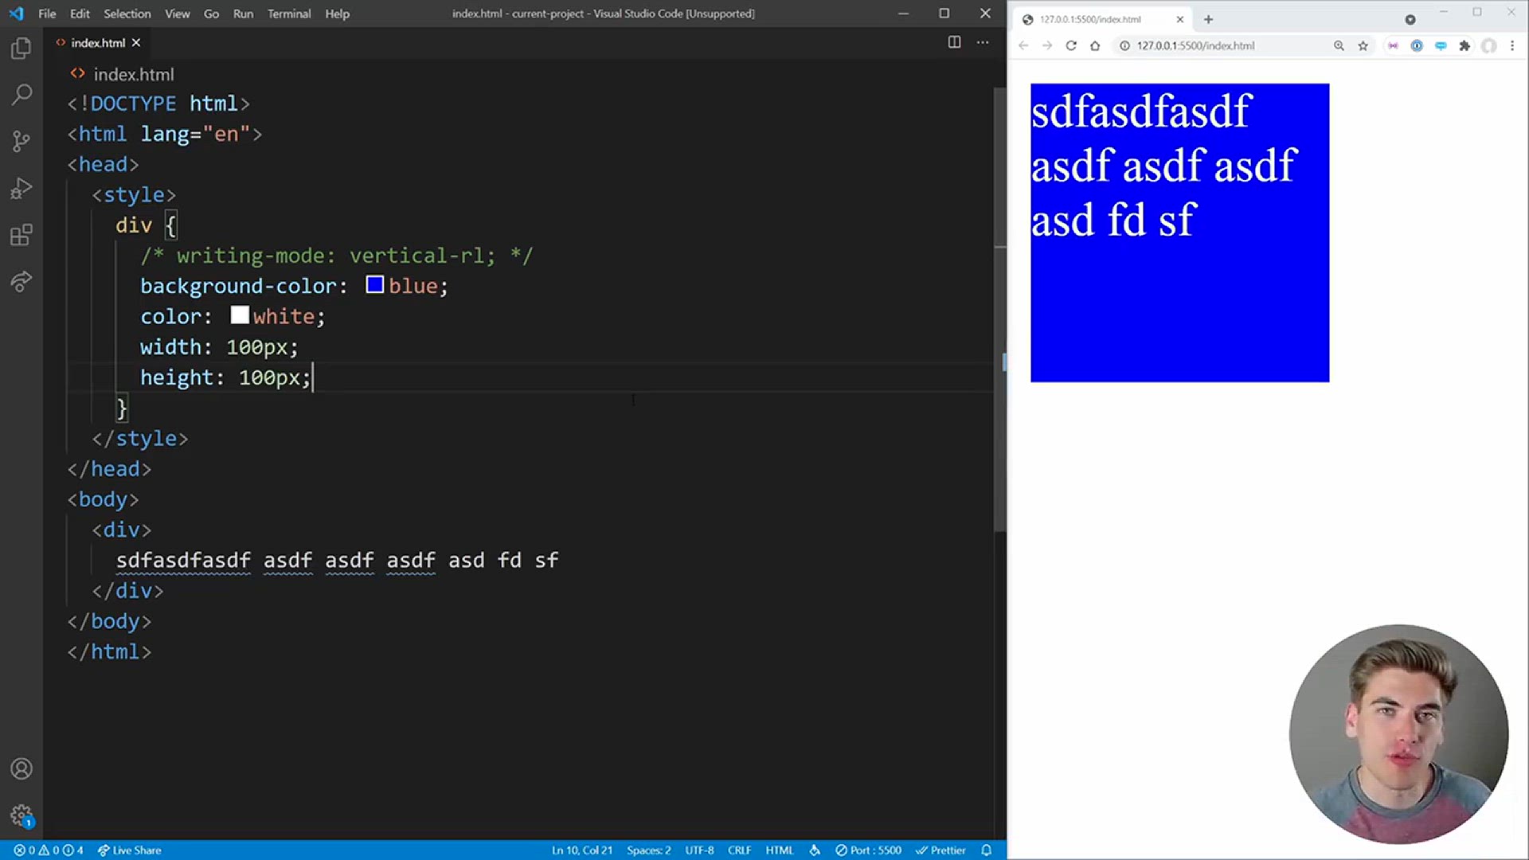Open the editor More Actions ellipsis

(983, 42)
